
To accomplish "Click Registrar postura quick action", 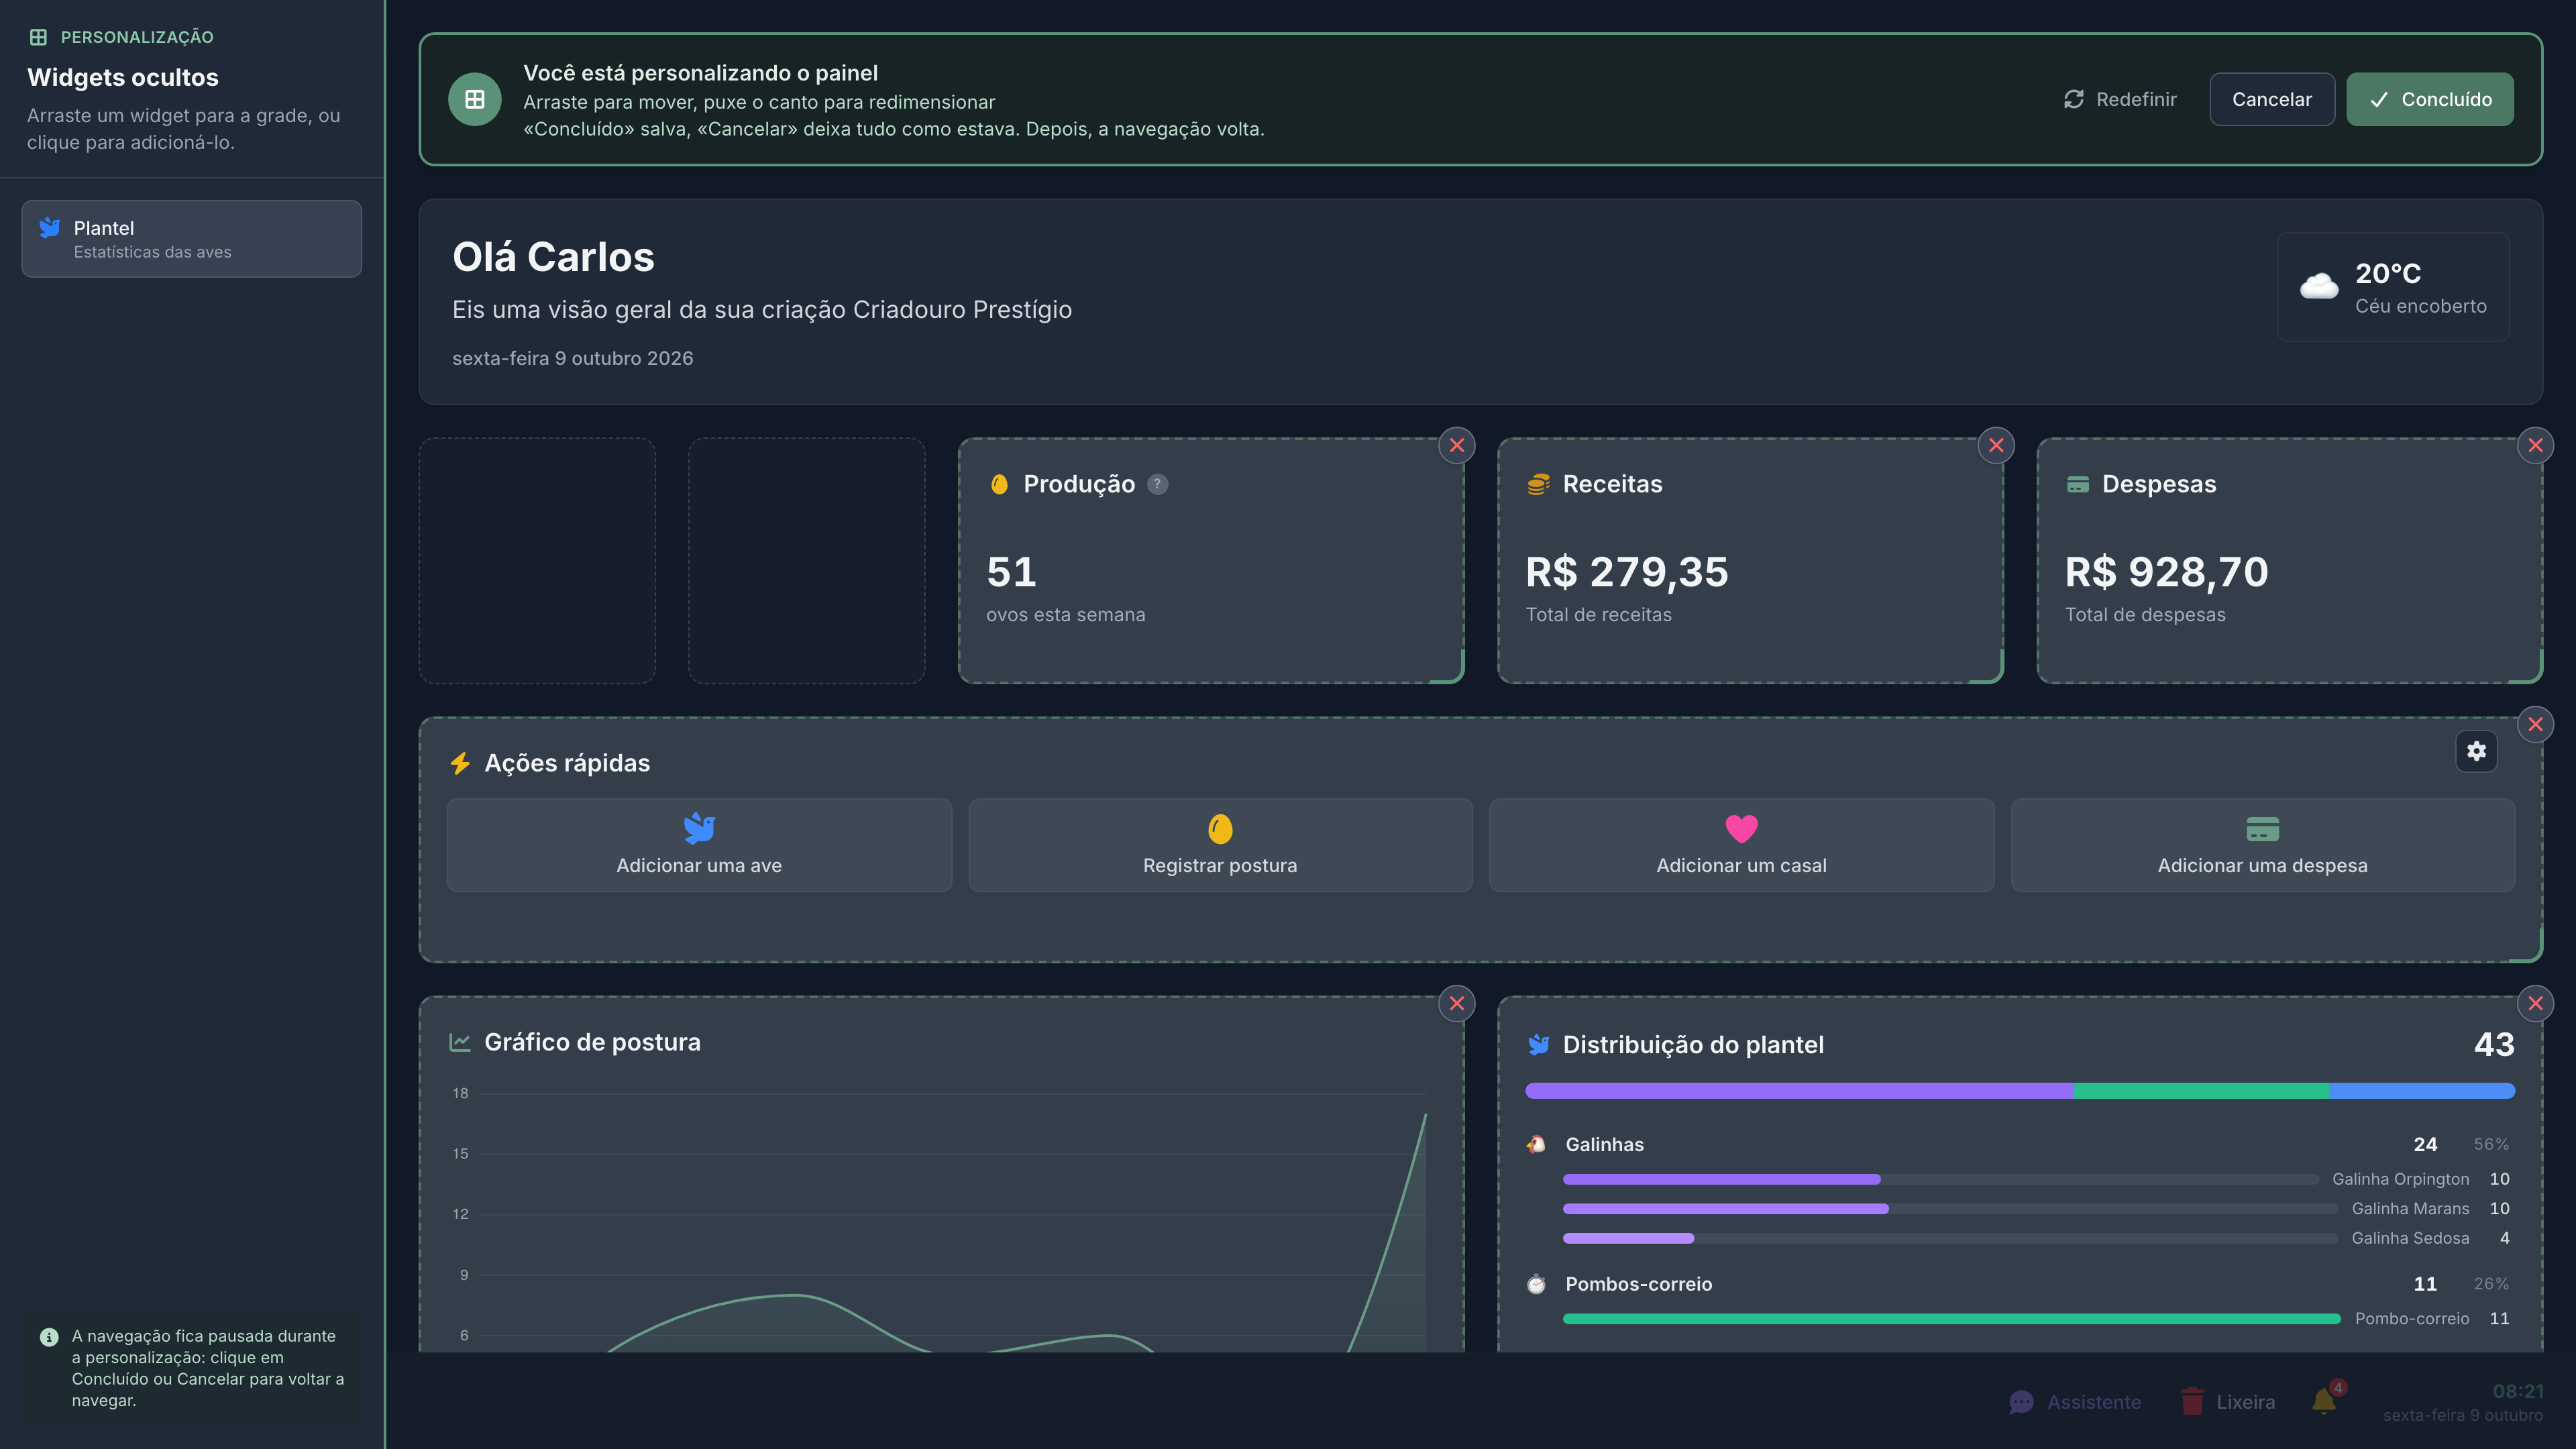I will (x=1220, y=844).
